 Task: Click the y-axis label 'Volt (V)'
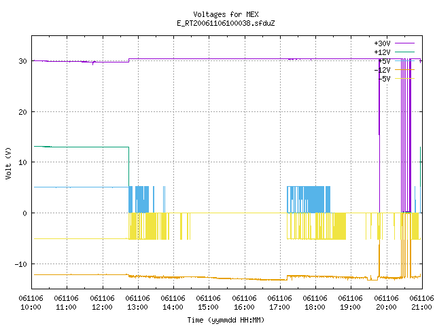8,163
